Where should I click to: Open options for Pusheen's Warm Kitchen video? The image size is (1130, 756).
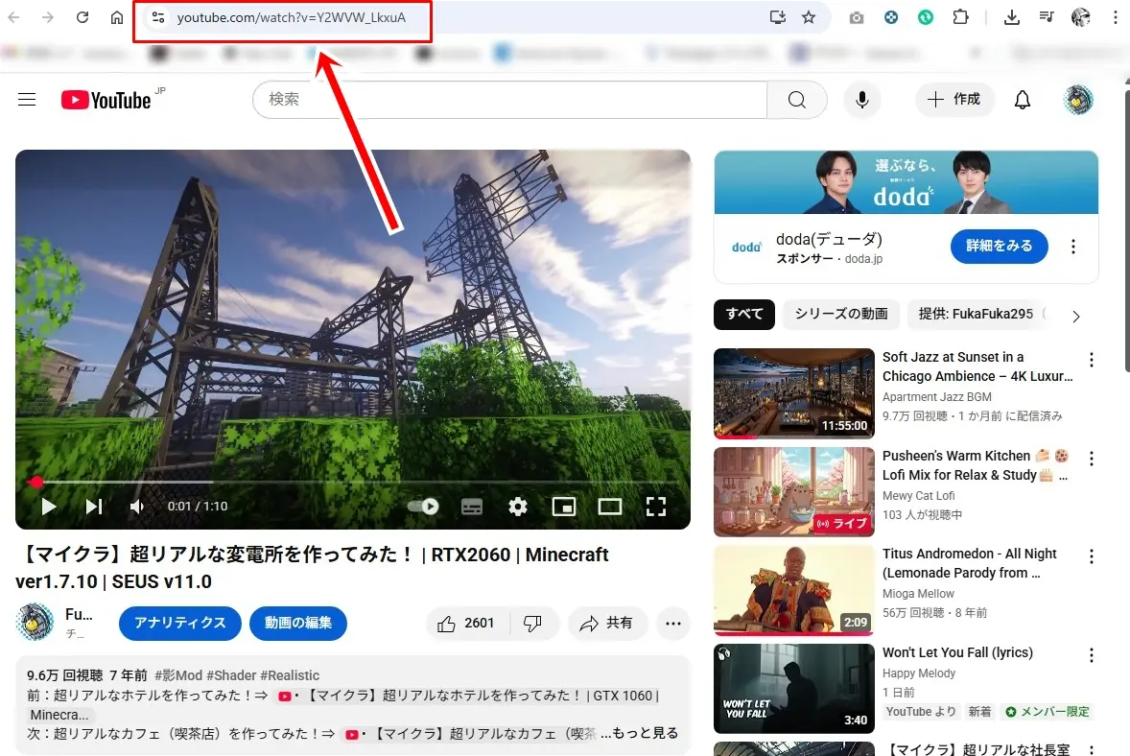click(1091, 459)
